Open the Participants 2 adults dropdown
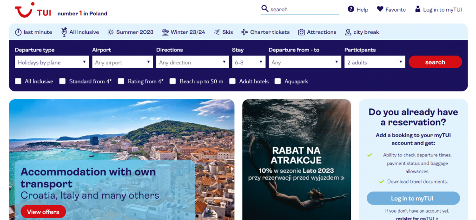 pyautogui.click(x=375, y=62)
